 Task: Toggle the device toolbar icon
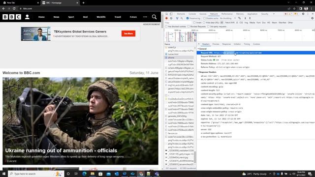click(x=171, y=14)
